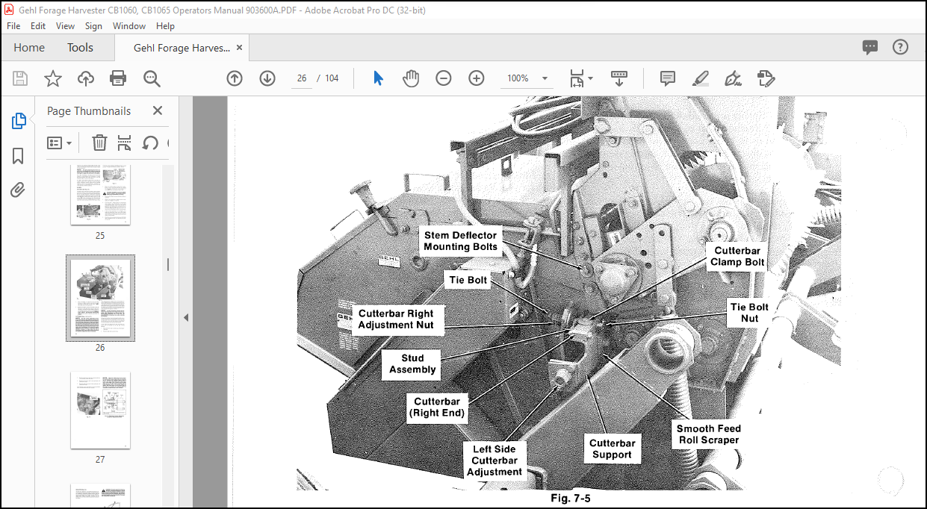Go to previous page with the up arrow
The image size is (927, 509).
tap(235, 78)
